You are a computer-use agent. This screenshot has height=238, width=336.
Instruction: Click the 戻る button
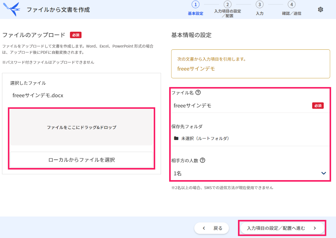point(212,228)
